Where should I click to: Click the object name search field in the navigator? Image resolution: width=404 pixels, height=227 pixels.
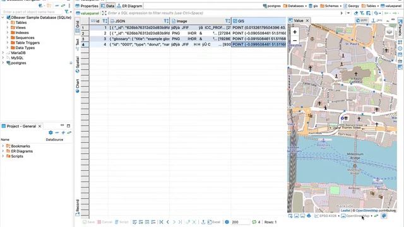point(32,12)
